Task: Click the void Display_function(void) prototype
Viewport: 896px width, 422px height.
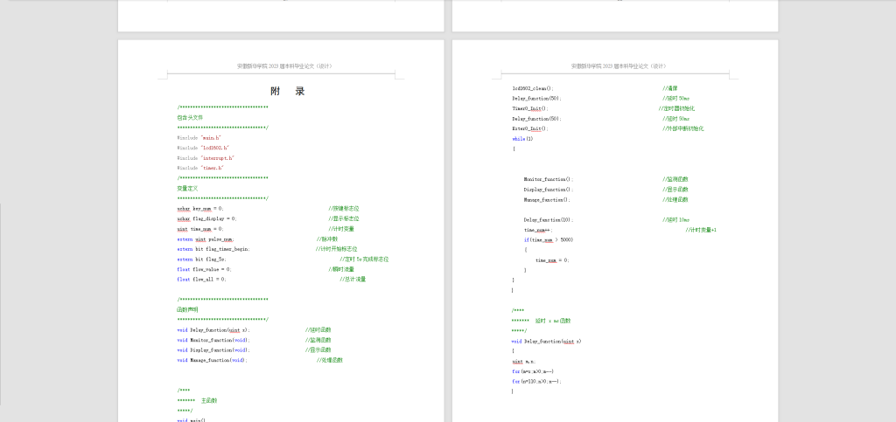Action: click(x=213, y=349)
